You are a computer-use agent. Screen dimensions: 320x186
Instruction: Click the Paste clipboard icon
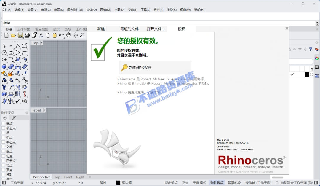point(55,35)
